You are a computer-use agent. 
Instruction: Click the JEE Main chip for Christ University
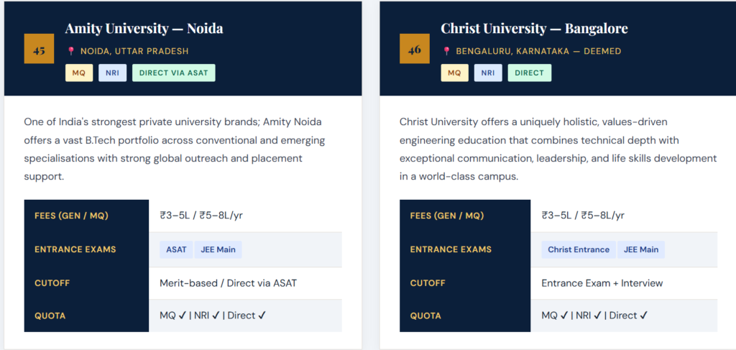pos(640,249)
